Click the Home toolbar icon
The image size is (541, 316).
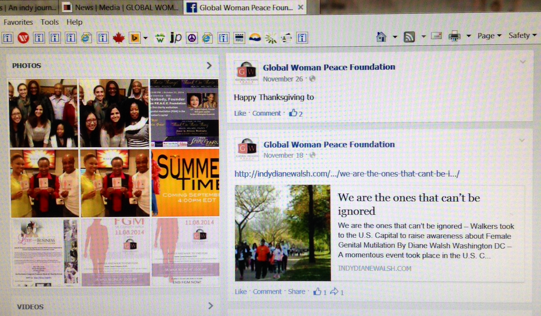(381, 37)
